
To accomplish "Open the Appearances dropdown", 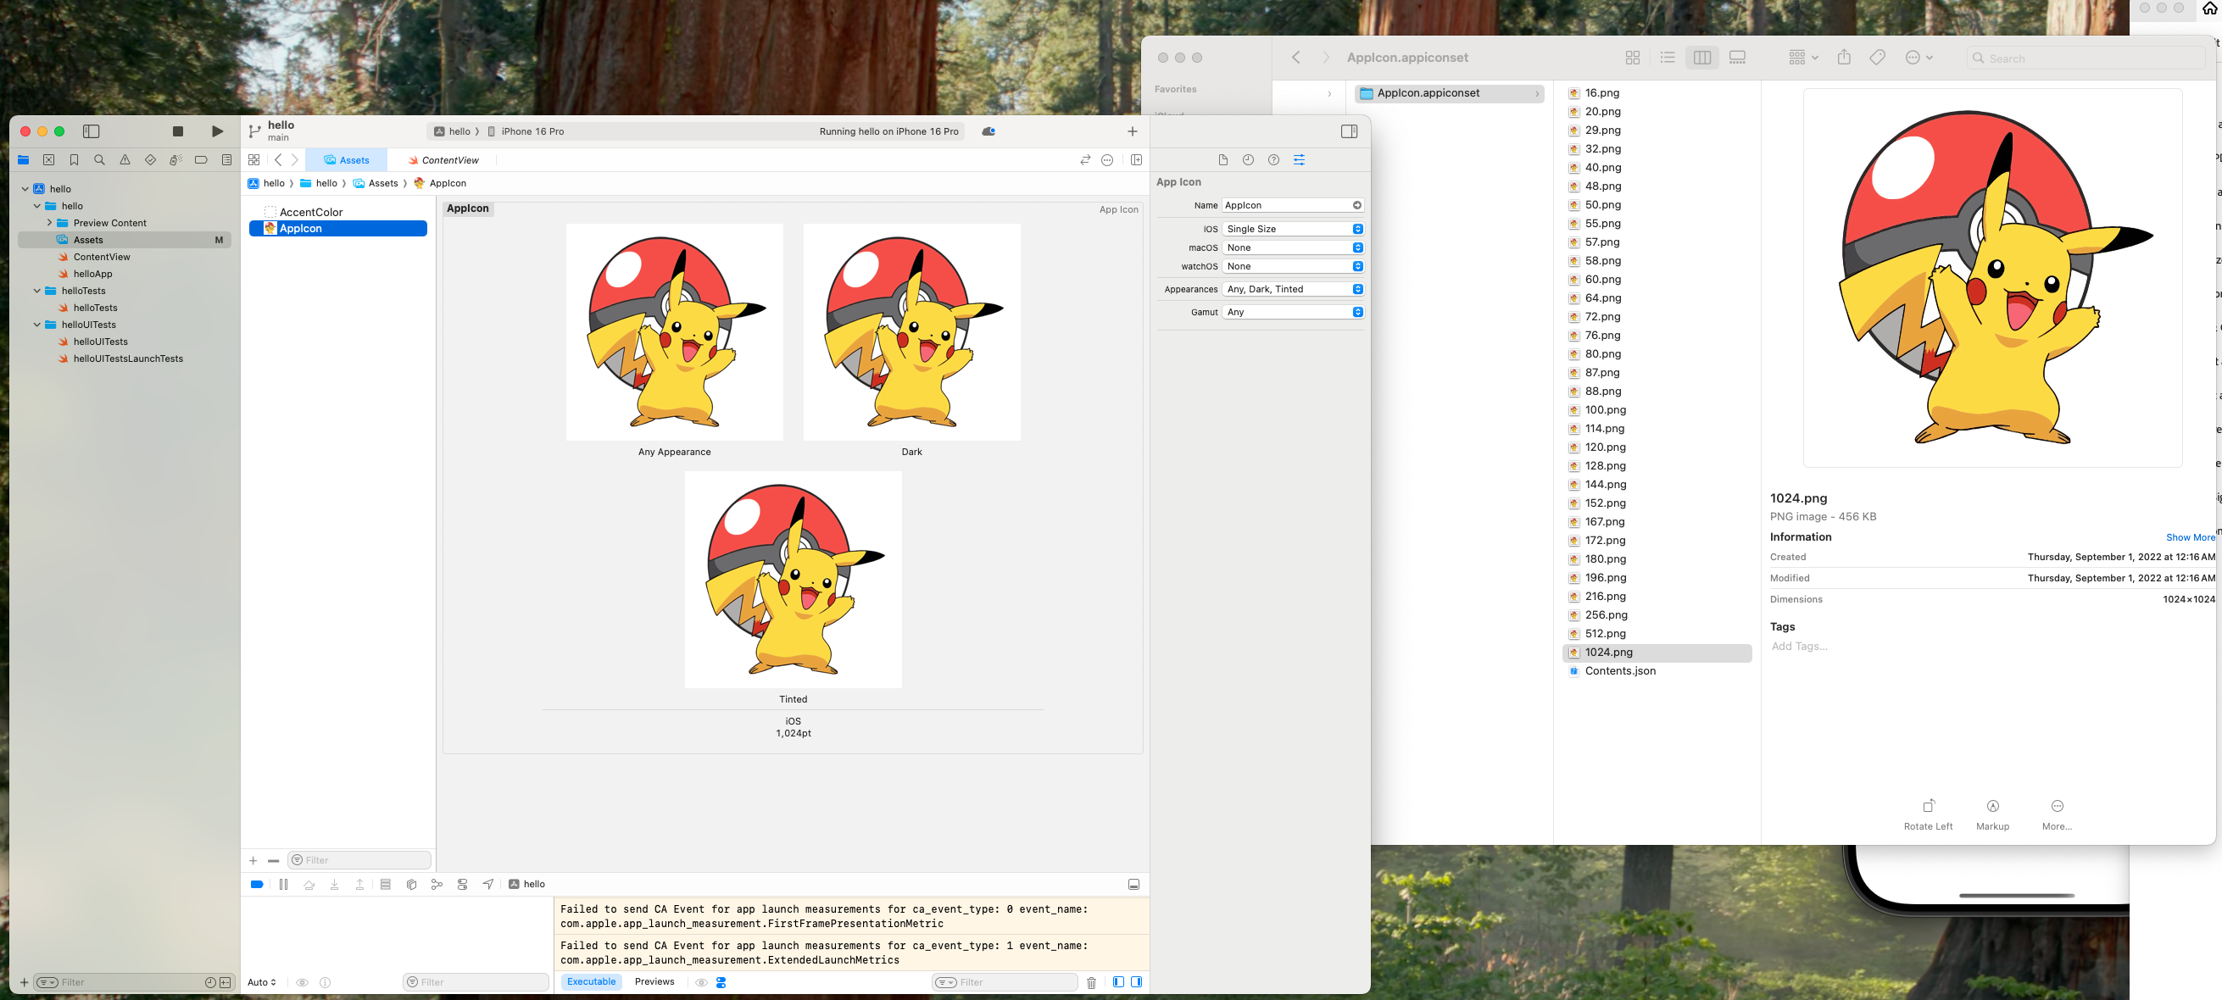I will pyautogui.click(x=1293, y=289).
